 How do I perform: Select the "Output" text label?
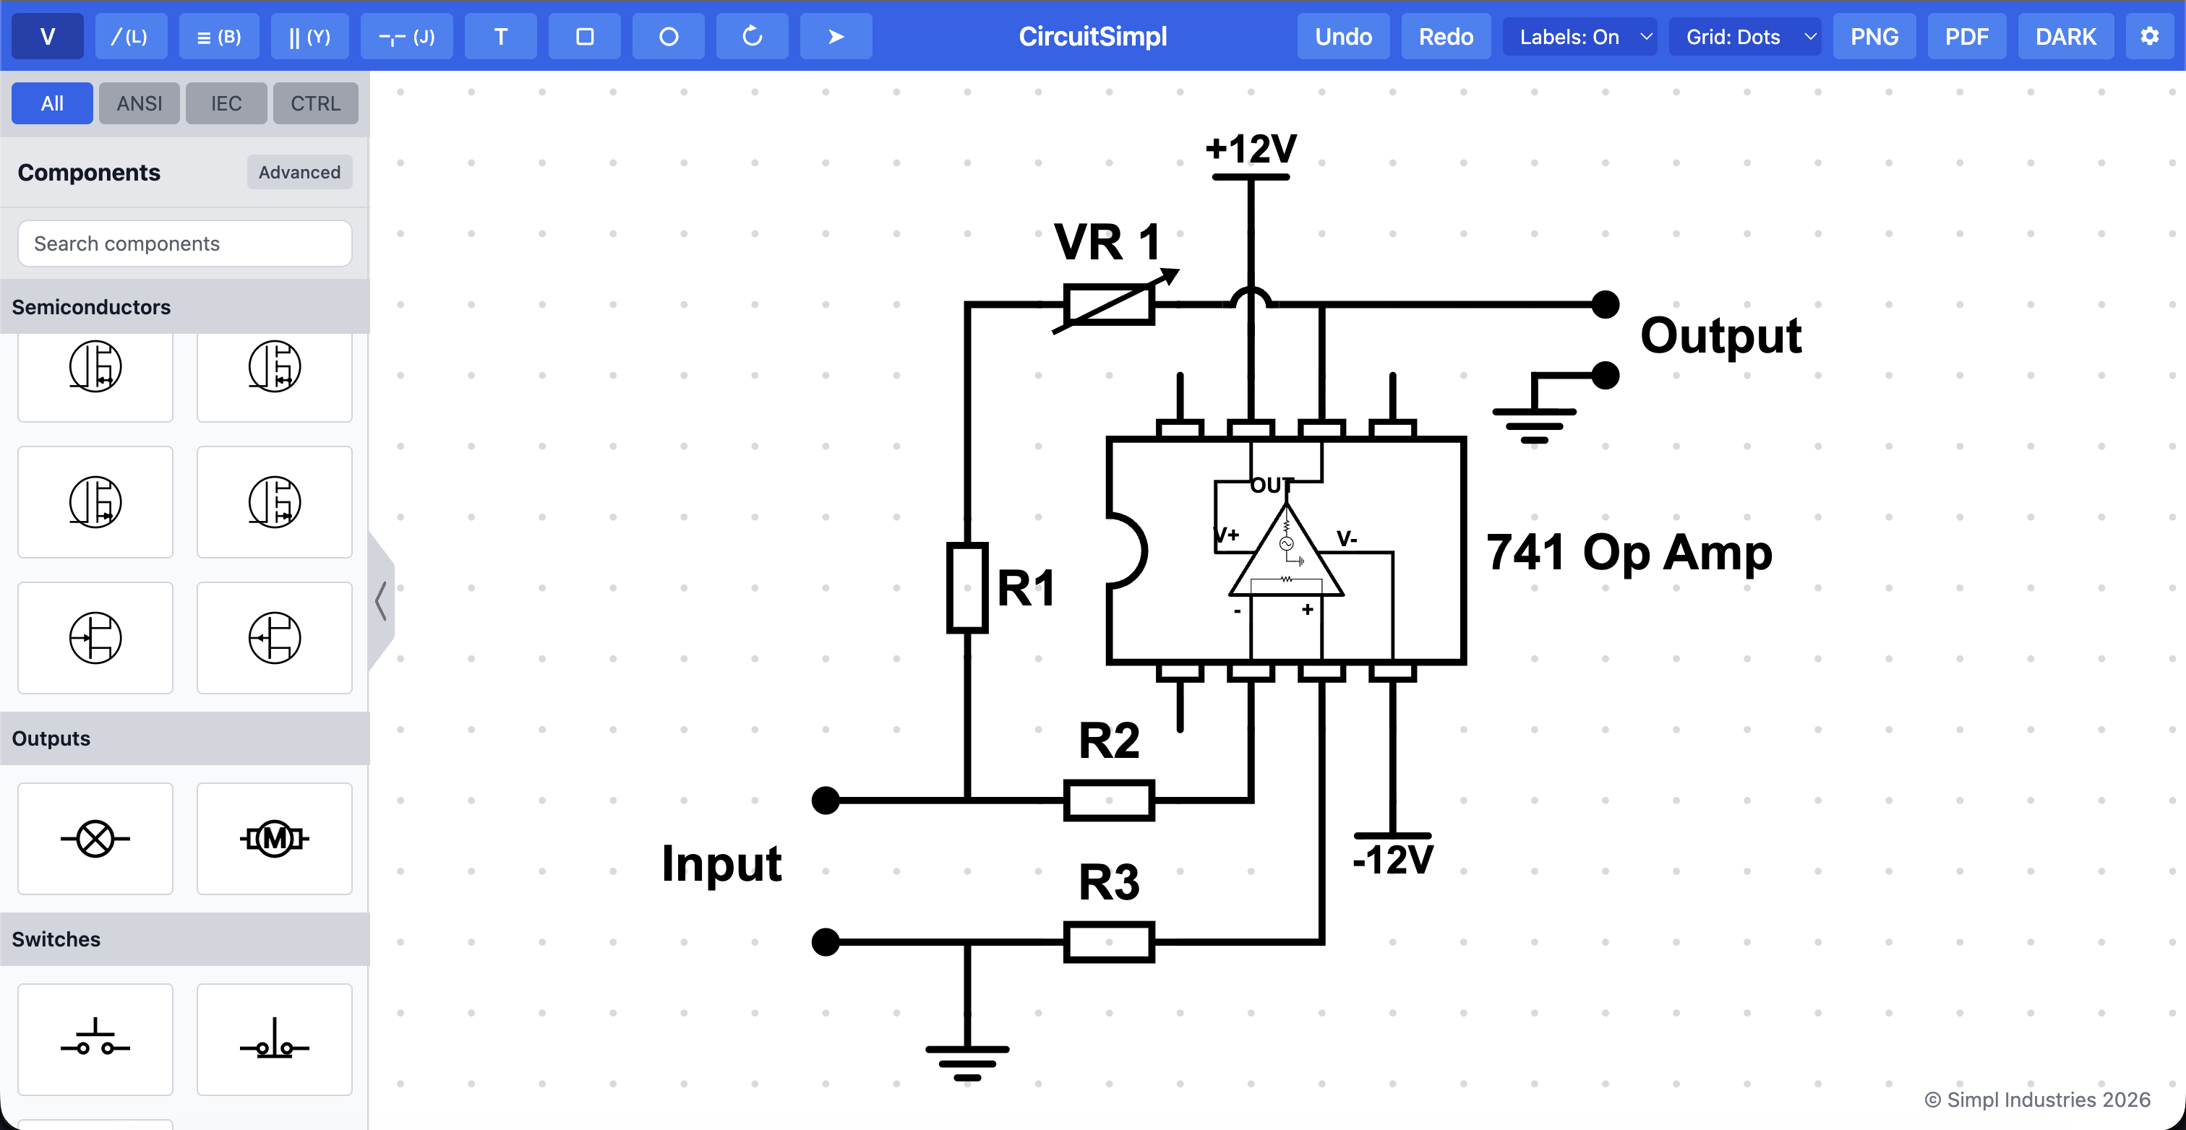(x=1721, y=336)
